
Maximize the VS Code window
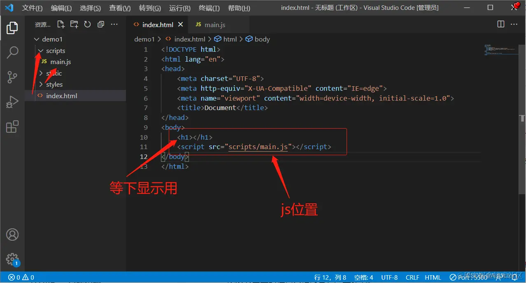(490, 8)
